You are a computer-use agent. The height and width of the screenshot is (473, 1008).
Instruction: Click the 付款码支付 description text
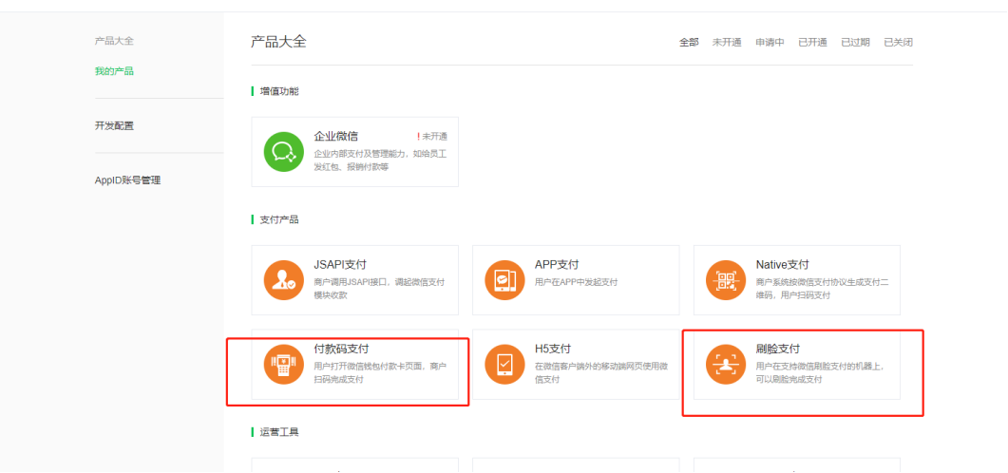pyautogui.click(x=379, y=371)
